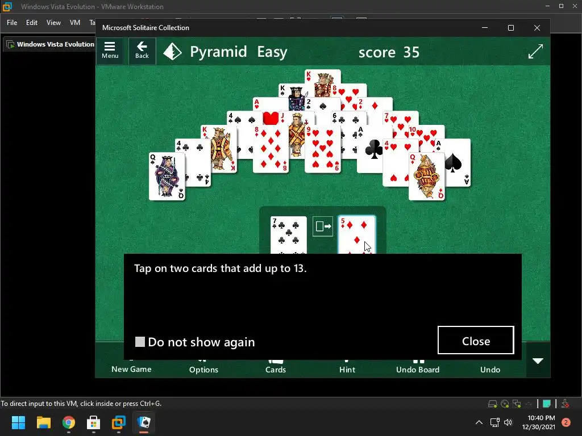Screen dimensions: 582x436
Task: Select the Queen of spades pyramid card
Action: (167, 177)
